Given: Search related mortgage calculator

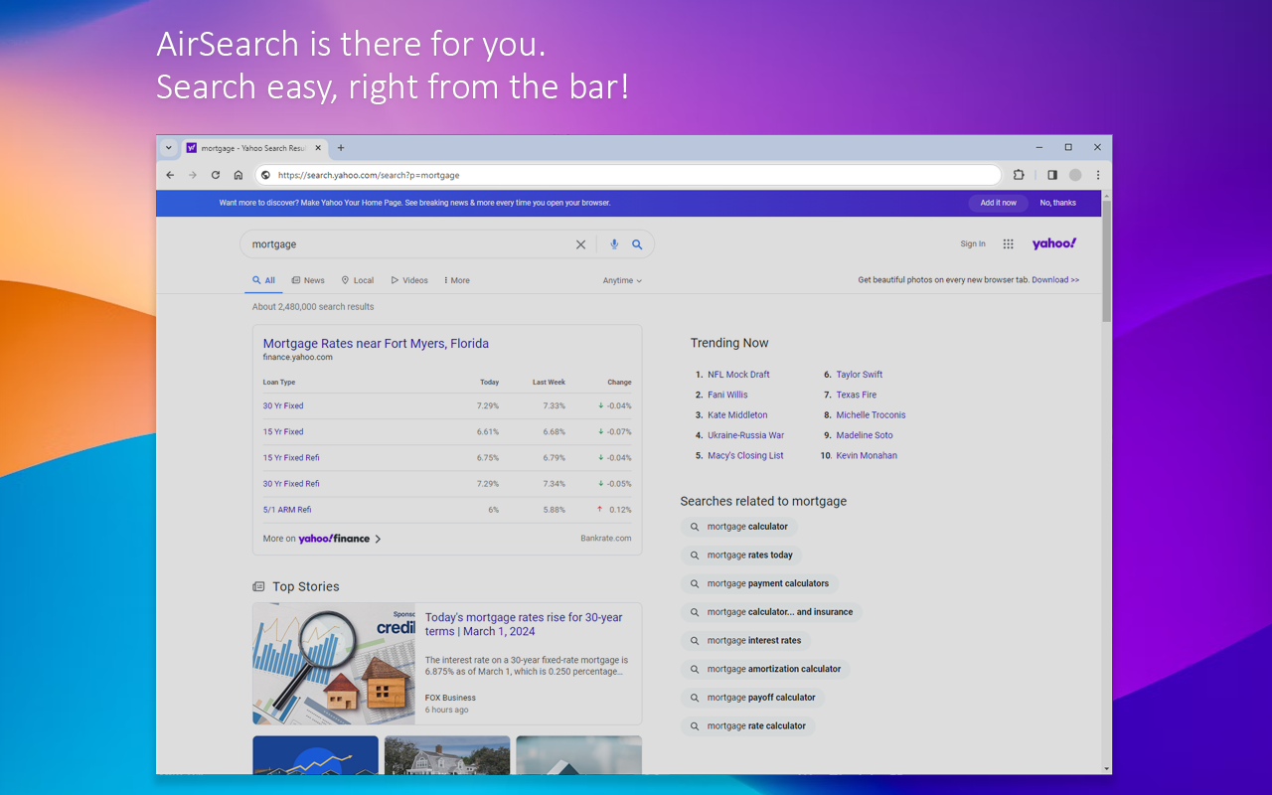Looking at the screenshot, I should pyautogui.click(x=739, y=527).
